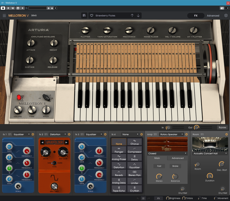Click the 6% CPU meter display
230x201 pixels.
point(158,198)
